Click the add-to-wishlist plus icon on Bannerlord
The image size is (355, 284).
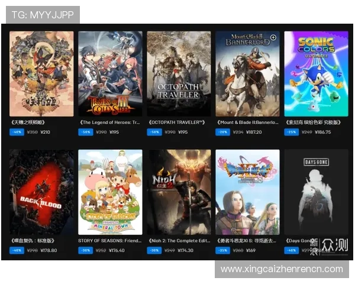pos(273,37)
